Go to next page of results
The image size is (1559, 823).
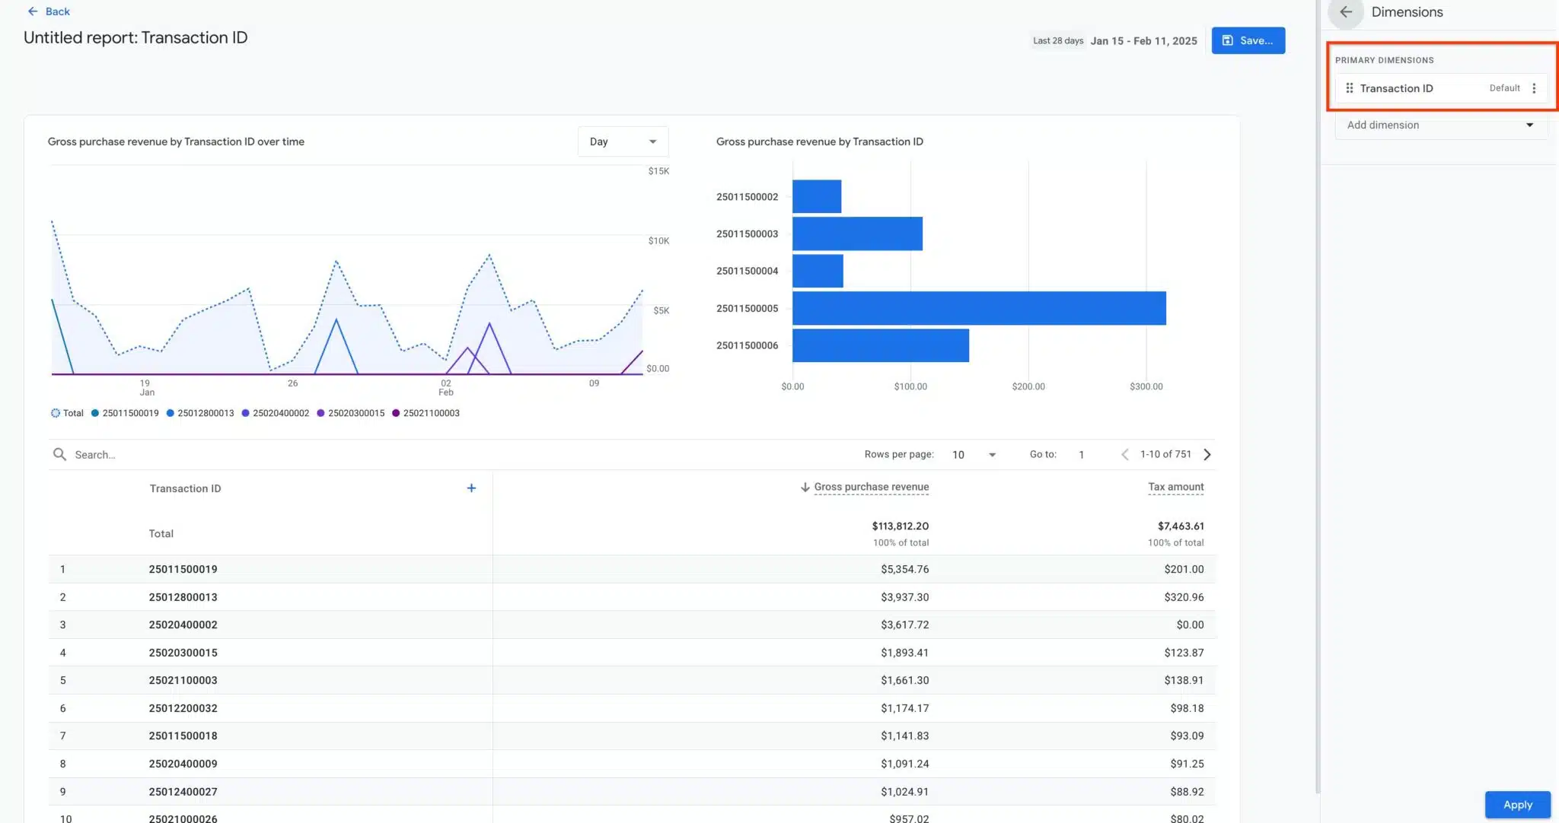coord(1207,455)
